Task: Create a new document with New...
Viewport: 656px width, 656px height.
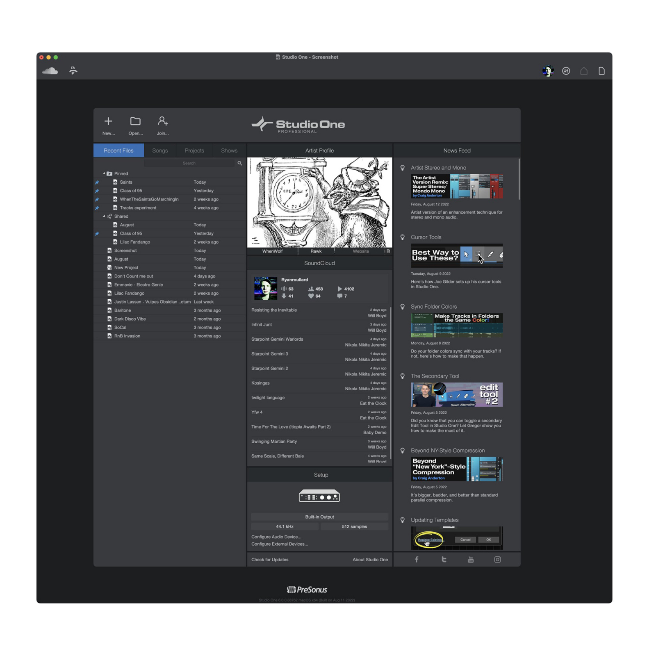Action: [108, 125]
